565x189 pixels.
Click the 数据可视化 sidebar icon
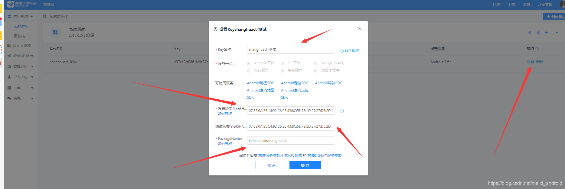(x=9, y=56)
